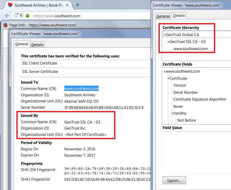This screenshot has width=231, height=190.
Task: Click the Southwest Airlines heart favicon on the browser tab
Action: [10, 5]
